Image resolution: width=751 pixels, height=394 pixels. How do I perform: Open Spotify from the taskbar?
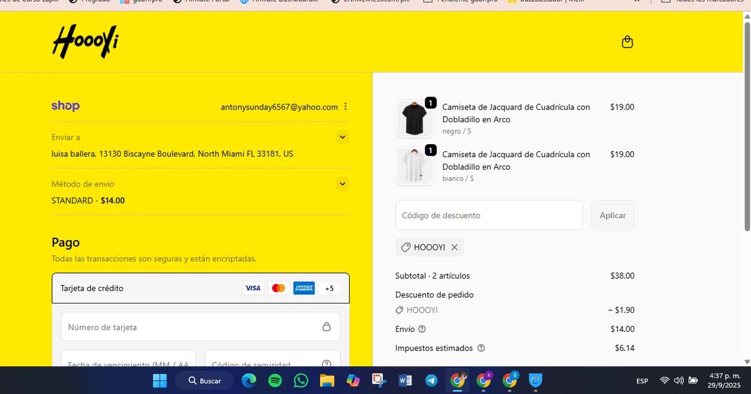275,381
